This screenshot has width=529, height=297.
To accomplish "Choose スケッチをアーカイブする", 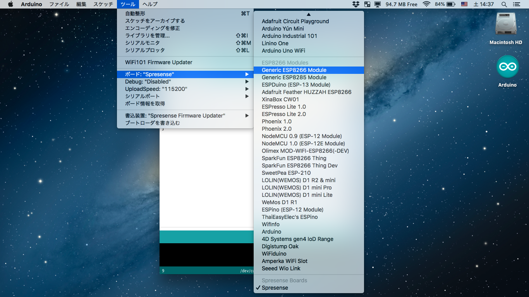I will pyautogui.click(x=185, y=21).
